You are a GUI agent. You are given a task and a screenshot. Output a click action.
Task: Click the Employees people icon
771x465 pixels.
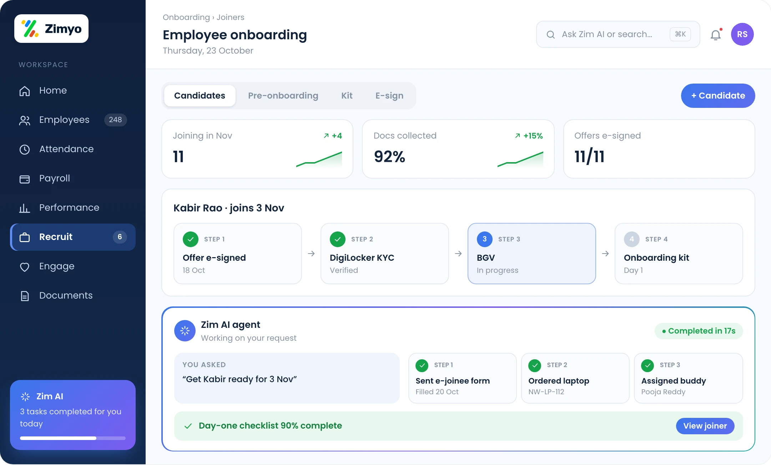click(x=25, y=120)
